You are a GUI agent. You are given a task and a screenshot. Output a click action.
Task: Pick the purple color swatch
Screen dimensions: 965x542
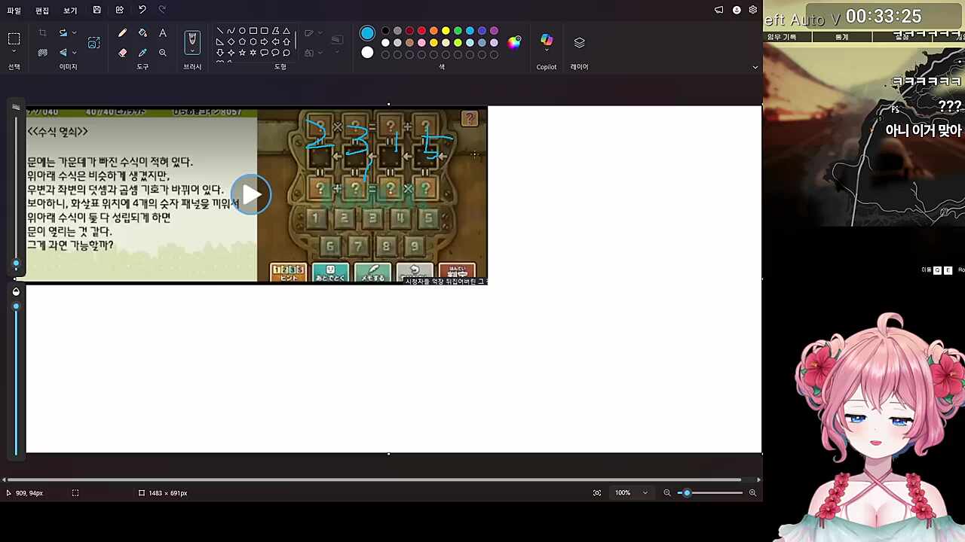tap(494, 31)
